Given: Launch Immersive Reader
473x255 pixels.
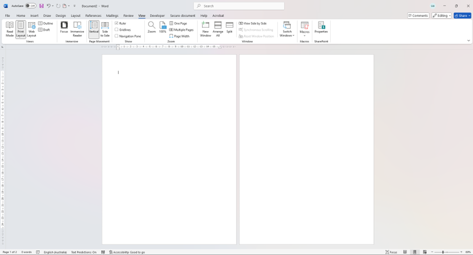Looking at the screenshot, I should [77, 29].
